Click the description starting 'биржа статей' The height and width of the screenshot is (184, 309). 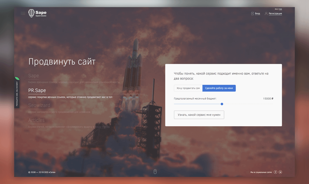tap(69, 127)
